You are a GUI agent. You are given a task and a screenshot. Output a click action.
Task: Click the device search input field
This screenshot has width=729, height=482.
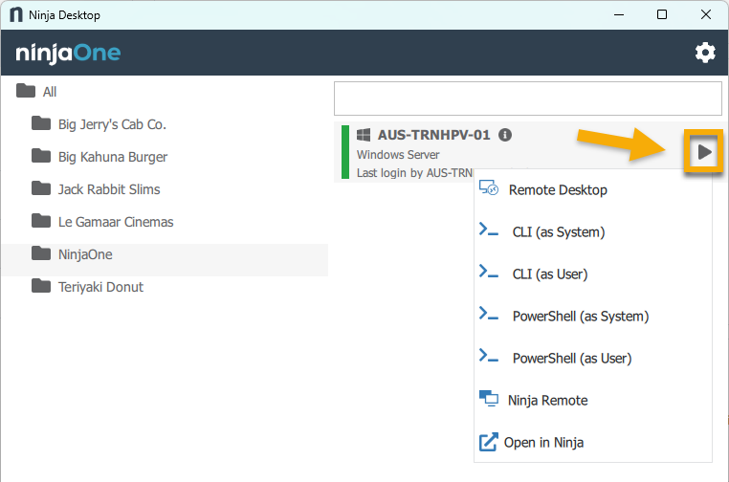point(527,98)
